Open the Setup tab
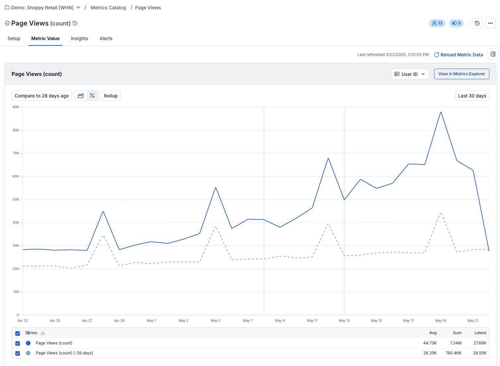The width and height of the screenshot is (500, 366). point(14,38)
